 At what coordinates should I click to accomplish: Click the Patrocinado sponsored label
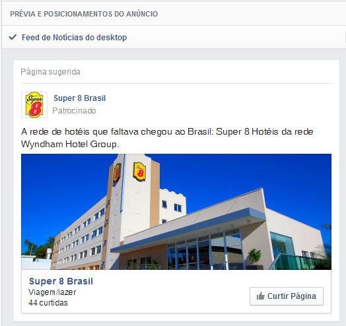click(74, 110)
